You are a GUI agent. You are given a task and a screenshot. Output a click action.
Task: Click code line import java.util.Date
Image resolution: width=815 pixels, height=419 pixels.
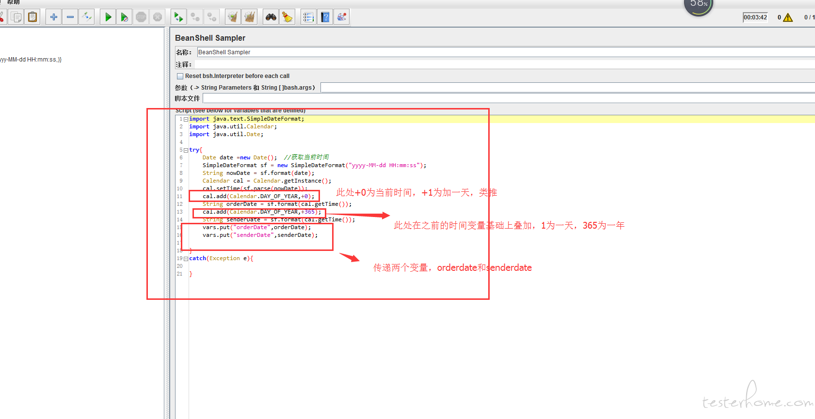pyautogui.click(x=226, y=134)
